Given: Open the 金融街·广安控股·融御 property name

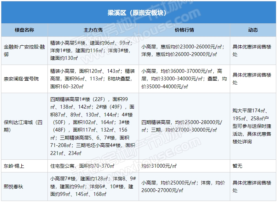Looking at the screenshot, I should (24, 50).
